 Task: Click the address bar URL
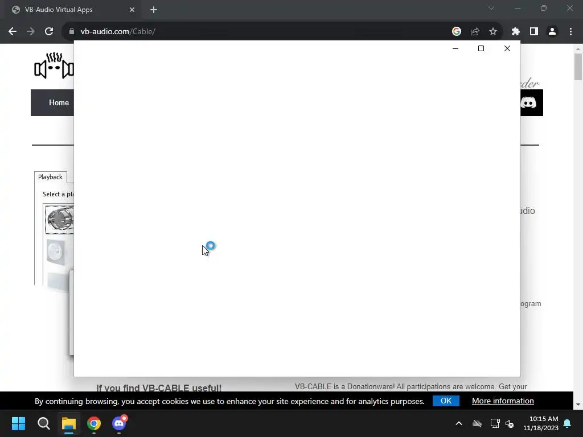point(118,32)
